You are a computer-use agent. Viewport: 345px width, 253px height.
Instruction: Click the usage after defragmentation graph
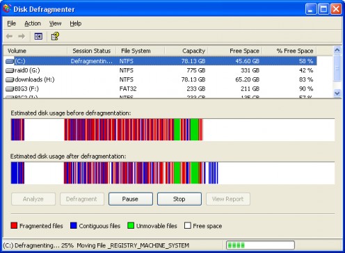click(x=172, y=173)
